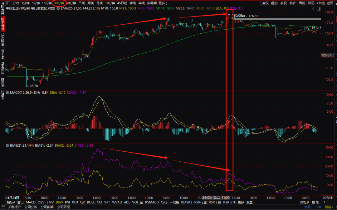337x210 pixels.
Task: Open 成交明细 sidebar tab
Action: (x=2, y=40)
